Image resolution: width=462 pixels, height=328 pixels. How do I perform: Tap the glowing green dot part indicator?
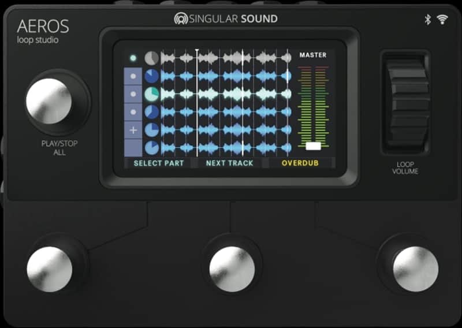pos(133,58)
